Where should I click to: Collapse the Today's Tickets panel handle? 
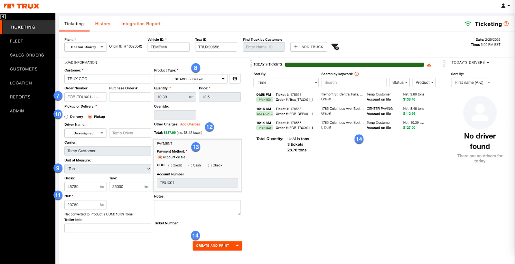tap(251, 64)
